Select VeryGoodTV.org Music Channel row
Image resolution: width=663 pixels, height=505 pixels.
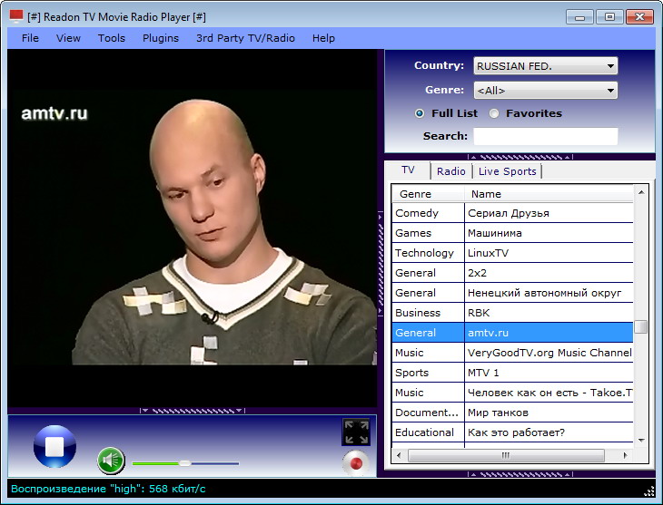512,352
